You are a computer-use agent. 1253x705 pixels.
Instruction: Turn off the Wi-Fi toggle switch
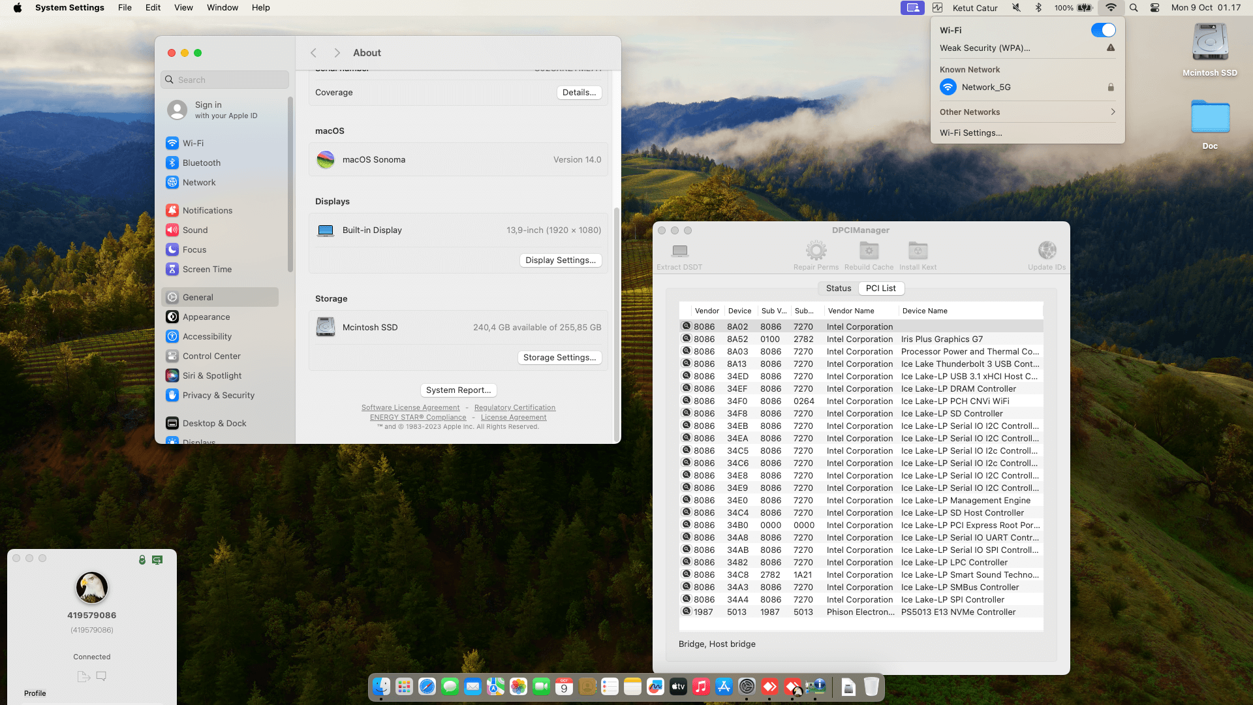[x=1103, y=31]
